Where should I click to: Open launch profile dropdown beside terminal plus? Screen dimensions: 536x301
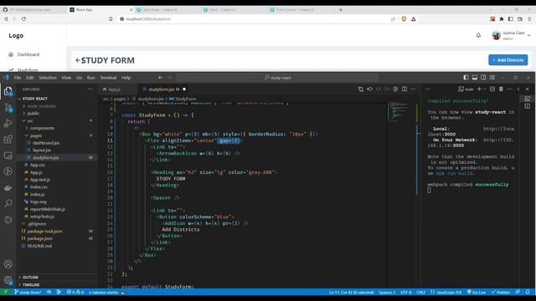(485, 89)
